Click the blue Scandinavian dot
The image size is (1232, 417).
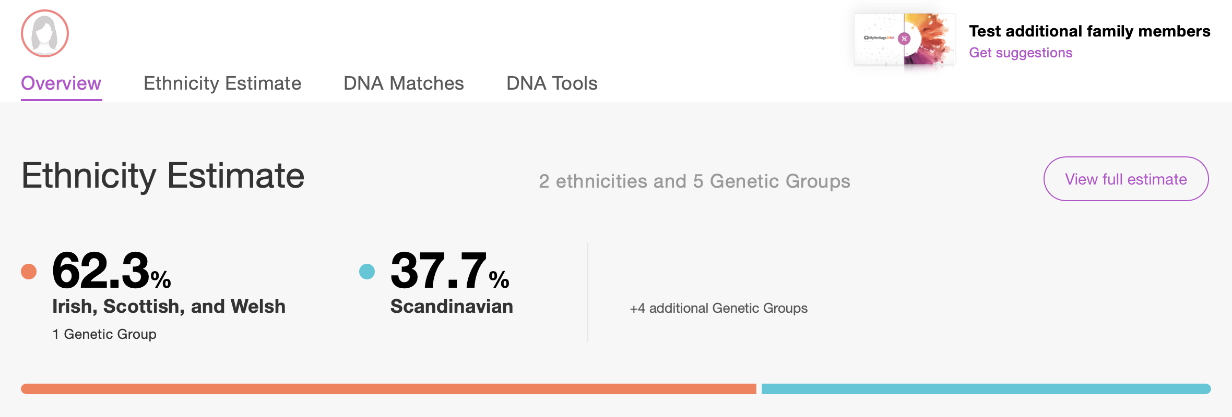pyautogui.click(x=367, y=272)
